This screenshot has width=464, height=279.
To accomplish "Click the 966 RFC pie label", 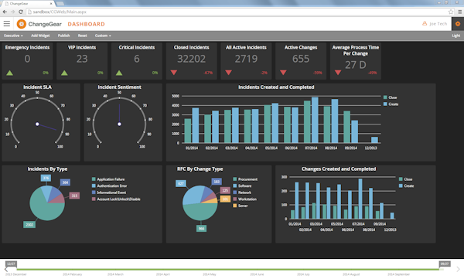I will click(x=202, y=229).
